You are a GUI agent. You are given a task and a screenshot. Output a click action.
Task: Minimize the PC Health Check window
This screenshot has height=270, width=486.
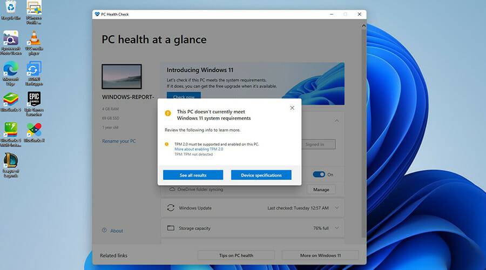point(332,14)
